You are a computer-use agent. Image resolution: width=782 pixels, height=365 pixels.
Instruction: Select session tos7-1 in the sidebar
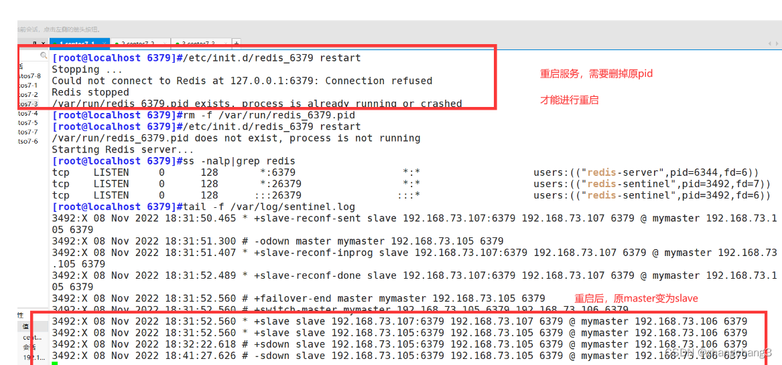[28, 85]
